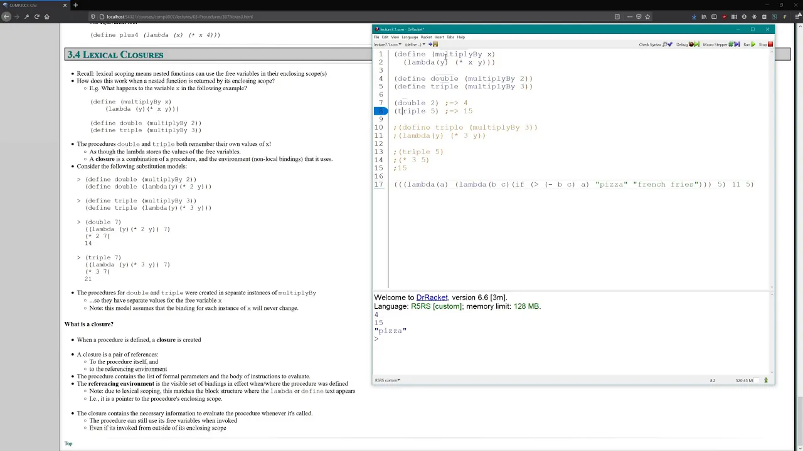Click the "pizza" output in the interactions pane
This screenshot has height=451, width=803.
click(390, 331)
